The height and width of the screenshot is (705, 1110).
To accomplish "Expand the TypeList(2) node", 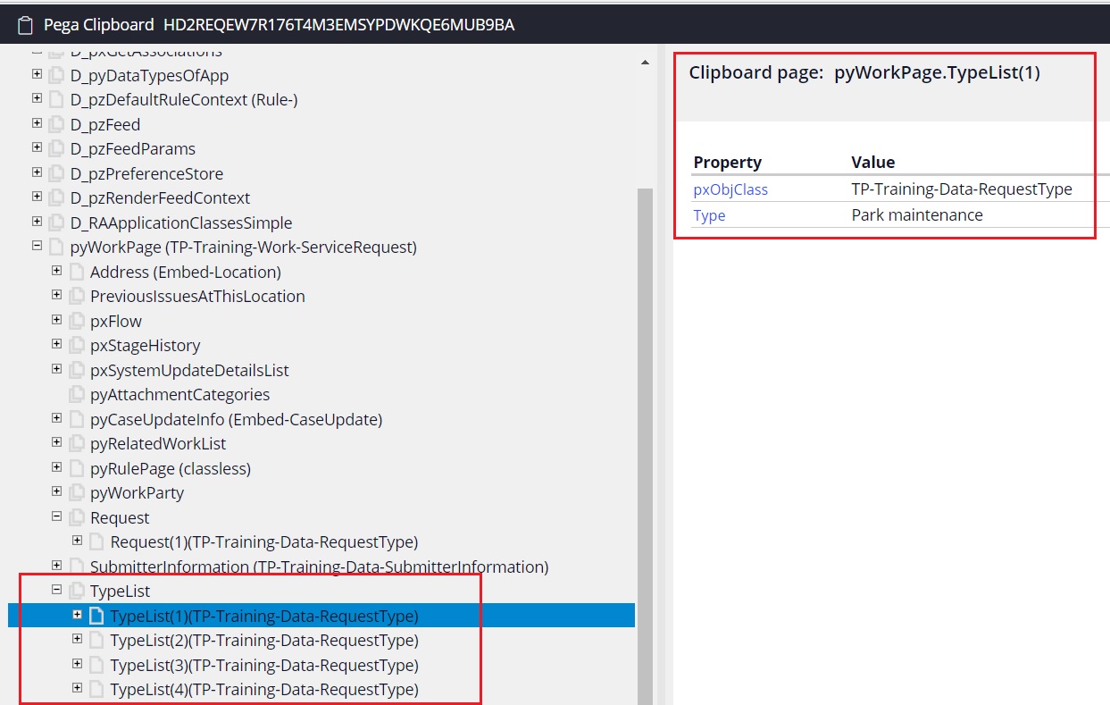I will tap(77, 640).
